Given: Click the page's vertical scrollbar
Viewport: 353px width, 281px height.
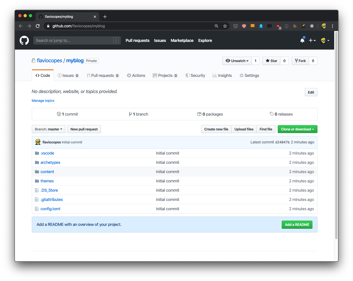Looking at the screenshot, I should [x=336, y=133].
